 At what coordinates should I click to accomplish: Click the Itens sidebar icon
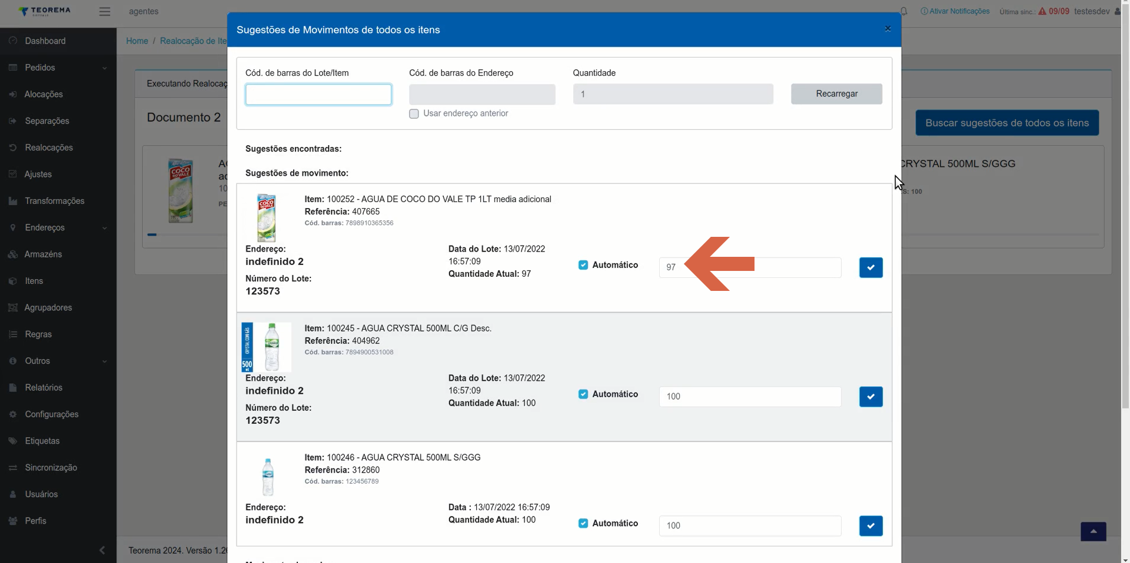pyautogui.click(x=13, y=281)
